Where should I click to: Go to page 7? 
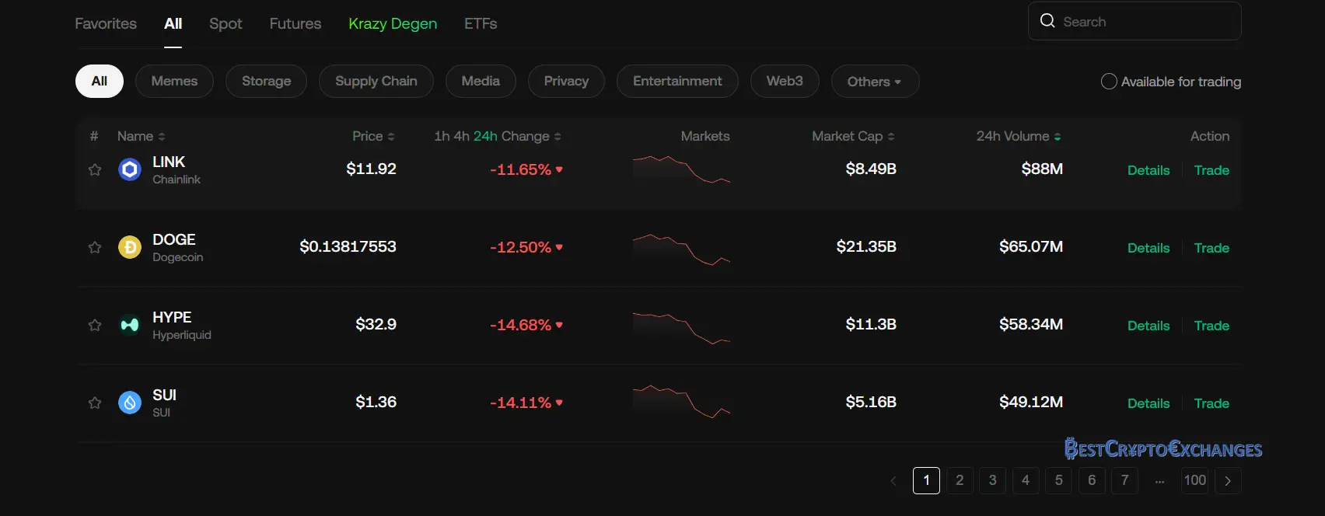1124,480
